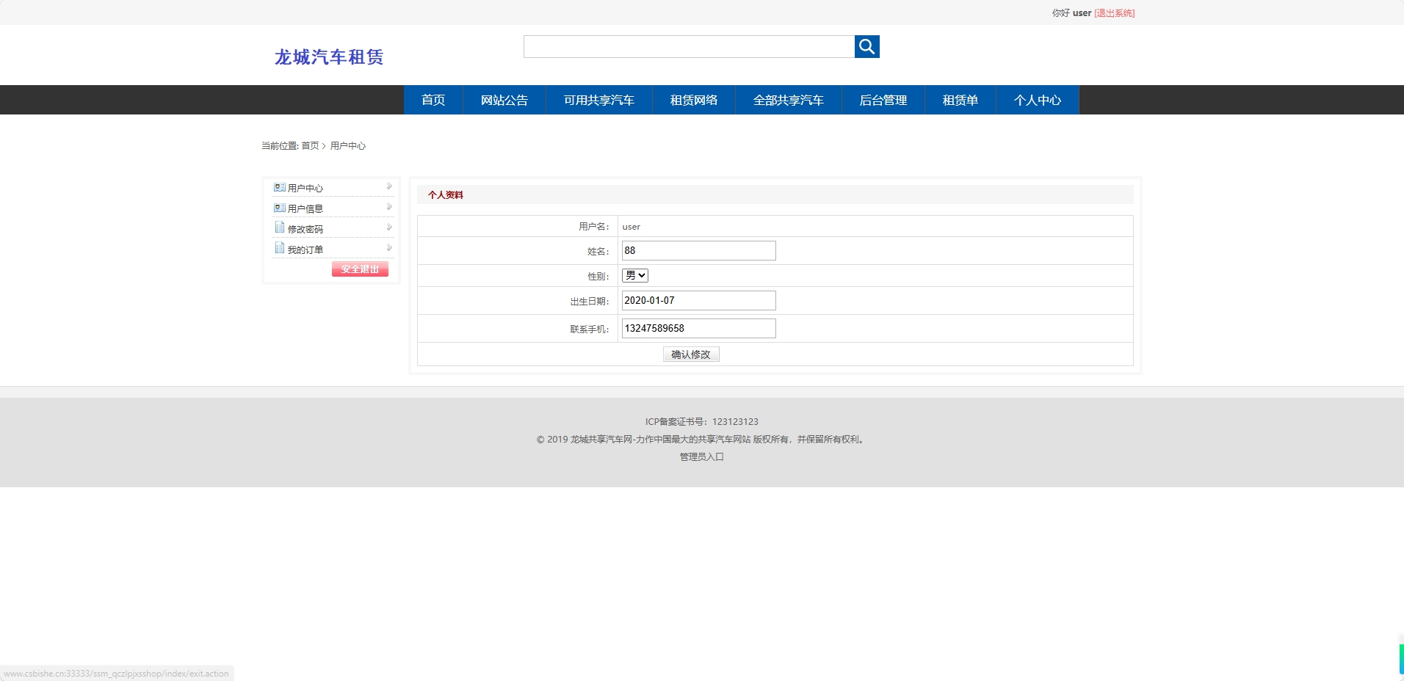Open the 性别 gender dropdown
The width and height of the screenshot is (1404, 681).
click(x=634, y=275)
